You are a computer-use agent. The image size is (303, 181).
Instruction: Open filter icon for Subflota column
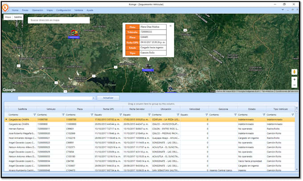[x=34, y=115]
